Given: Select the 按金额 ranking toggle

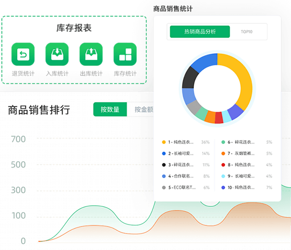Looking at the screenshot, I should 143,109.
